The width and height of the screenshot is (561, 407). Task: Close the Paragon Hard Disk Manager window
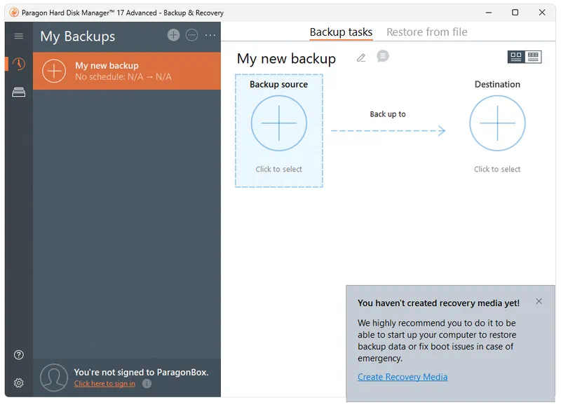click(x=542, y=13)
